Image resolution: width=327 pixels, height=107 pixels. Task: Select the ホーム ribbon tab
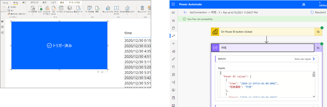pyautogui.click(x=16, y=2)
